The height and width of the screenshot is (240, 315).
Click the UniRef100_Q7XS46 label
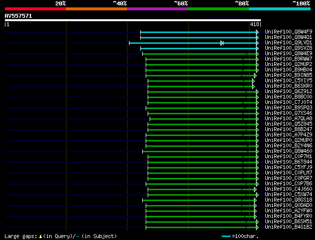(288, 113)
